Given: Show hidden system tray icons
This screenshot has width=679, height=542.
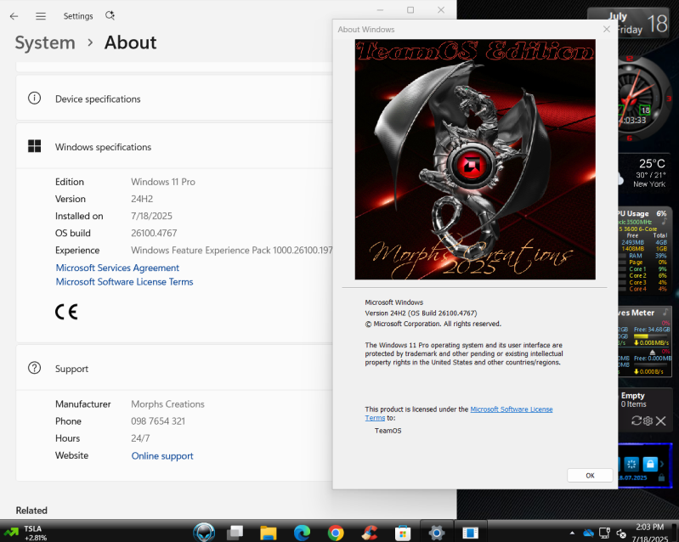Looking at the screenshot, I should 573,533.
